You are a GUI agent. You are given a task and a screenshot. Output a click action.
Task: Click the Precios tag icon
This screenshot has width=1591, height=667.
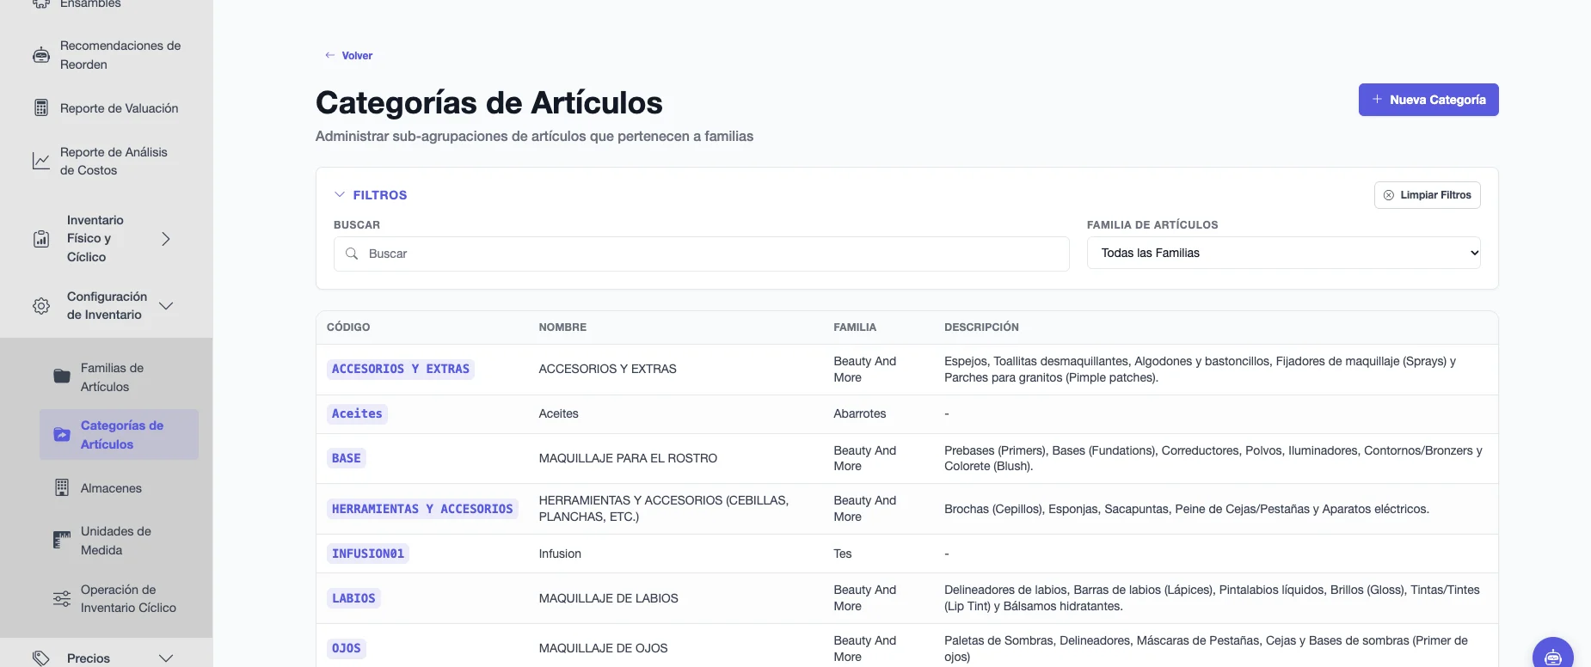pos(41,658)
